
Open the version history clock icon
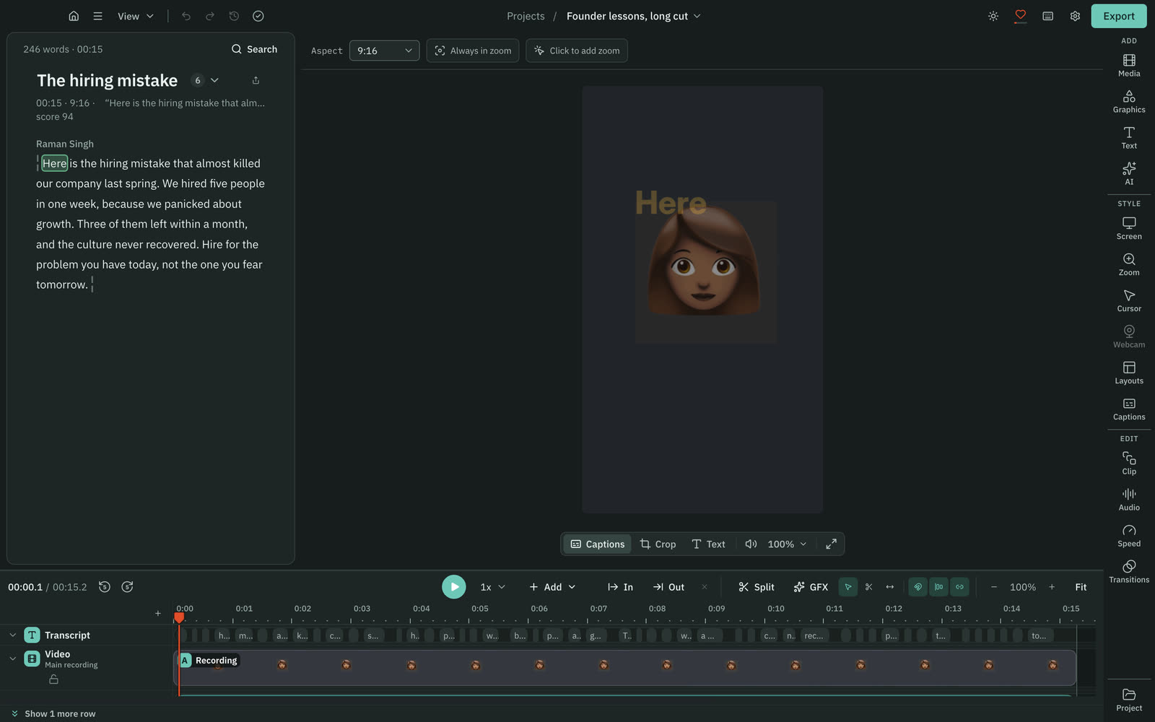pyautogui.click(x=234, y=16)
